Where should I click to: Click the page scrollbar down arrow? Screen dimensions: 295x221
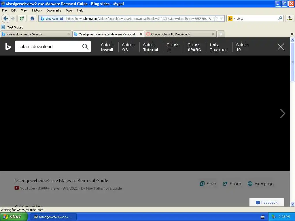click(x=292, y=204)
